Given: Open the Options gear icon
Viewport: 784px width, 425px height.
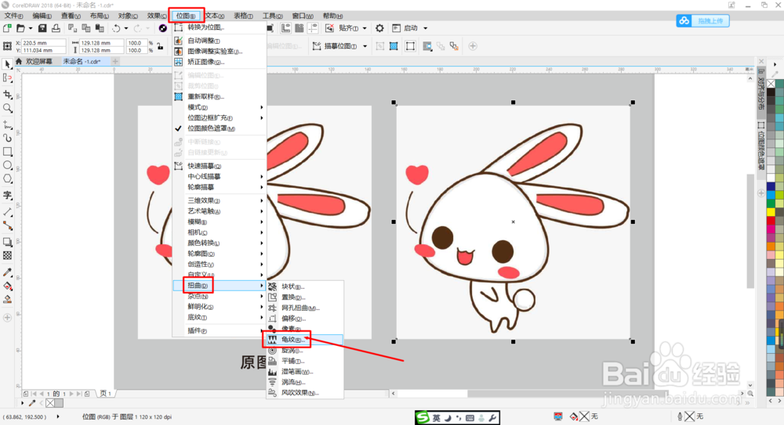Looking at the screenshot, I should coord(379,28).
